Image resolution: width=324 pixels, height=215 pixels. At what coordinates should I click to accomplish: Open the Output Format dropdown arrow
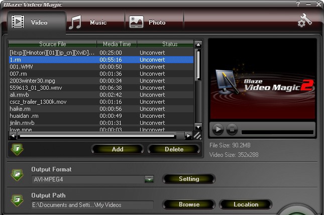pos(149,179)
